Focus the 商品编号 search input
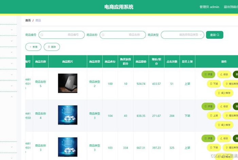 (x=62, y=35)
